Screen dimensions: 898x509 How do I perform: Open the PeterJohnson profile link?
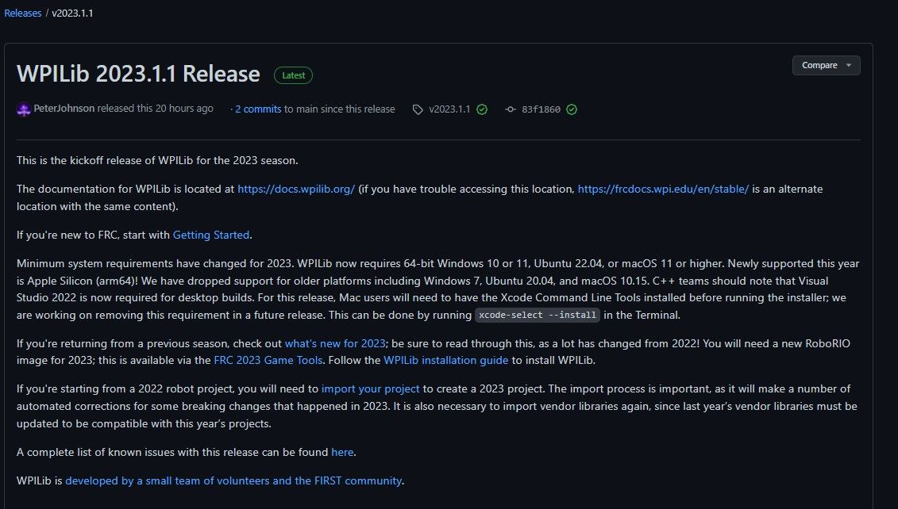coord(64,108)
